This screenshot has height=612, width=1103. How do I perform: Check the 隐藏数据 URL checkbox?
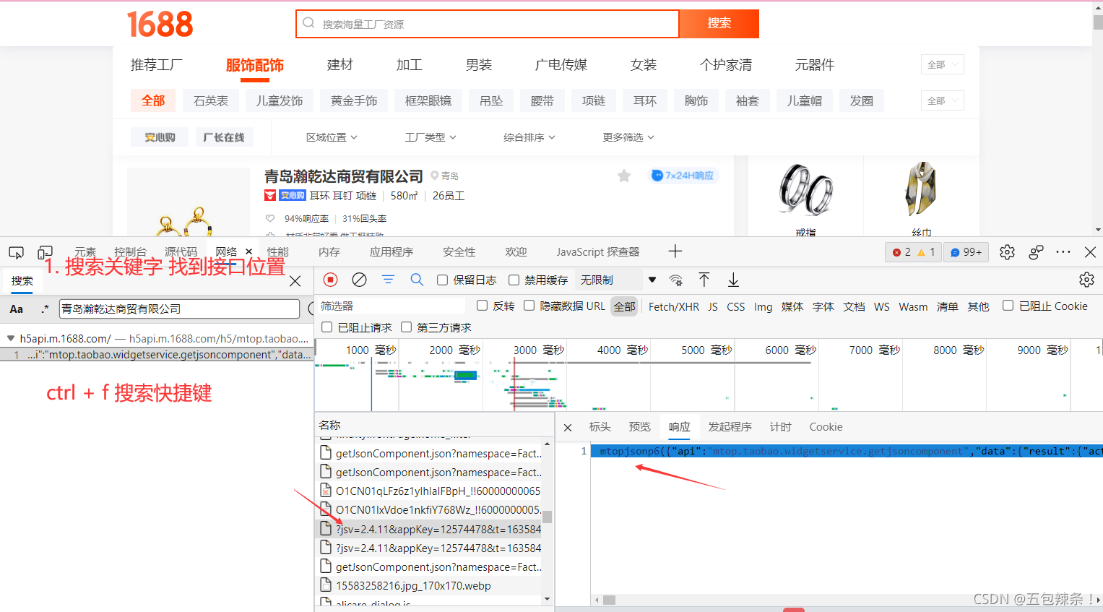[529, 306]
